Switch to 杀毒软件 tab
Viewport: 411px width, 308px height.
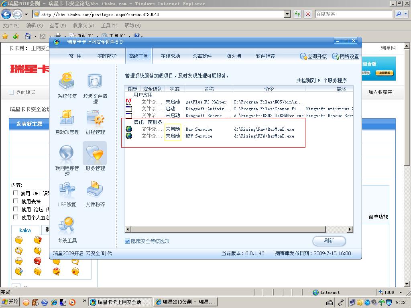click(202, 56)
